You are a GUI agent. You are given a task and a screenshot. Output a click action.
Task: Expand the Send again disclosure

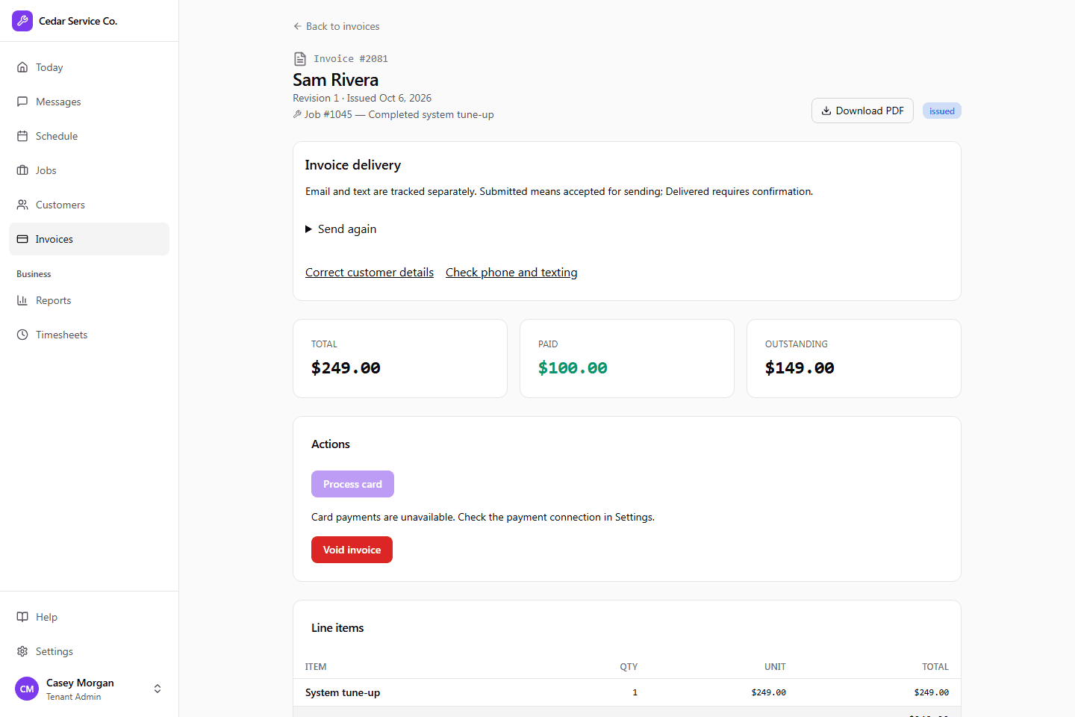click(x=341, y=229)
